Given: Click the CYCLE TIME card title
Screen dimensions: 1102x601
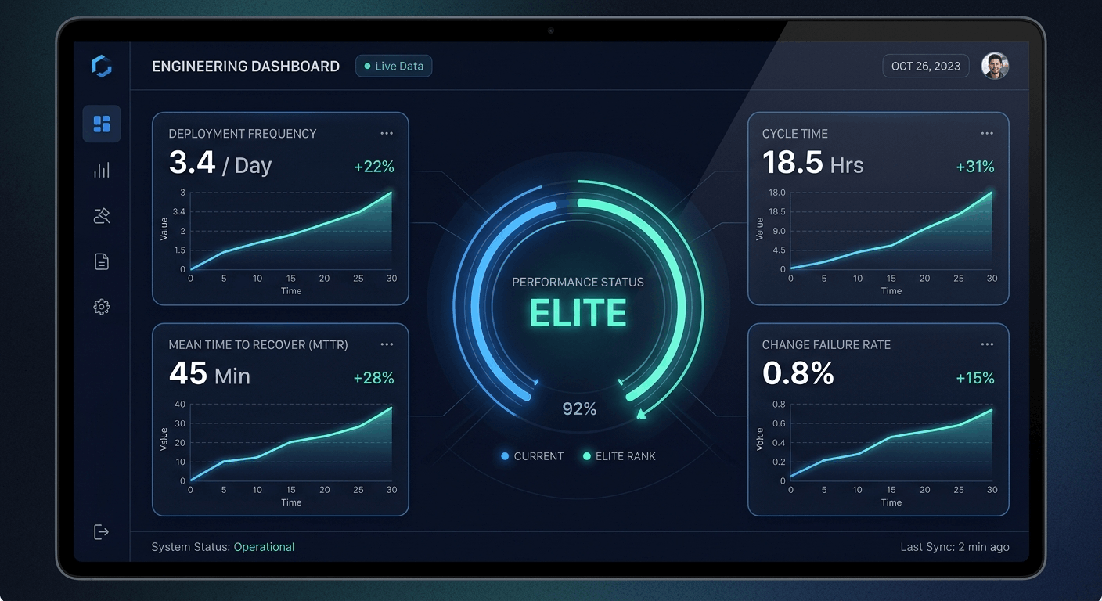Looking at the screenshot, I should pos(795,134).
